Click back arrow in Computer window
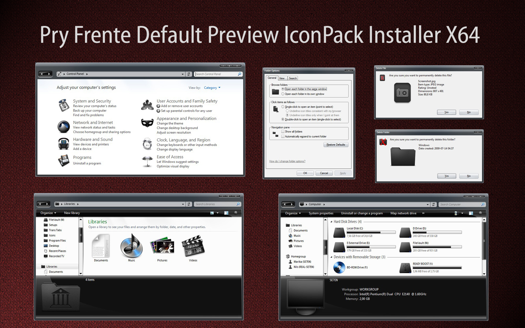This screenshot has height=328, width=525. (285, 204)
